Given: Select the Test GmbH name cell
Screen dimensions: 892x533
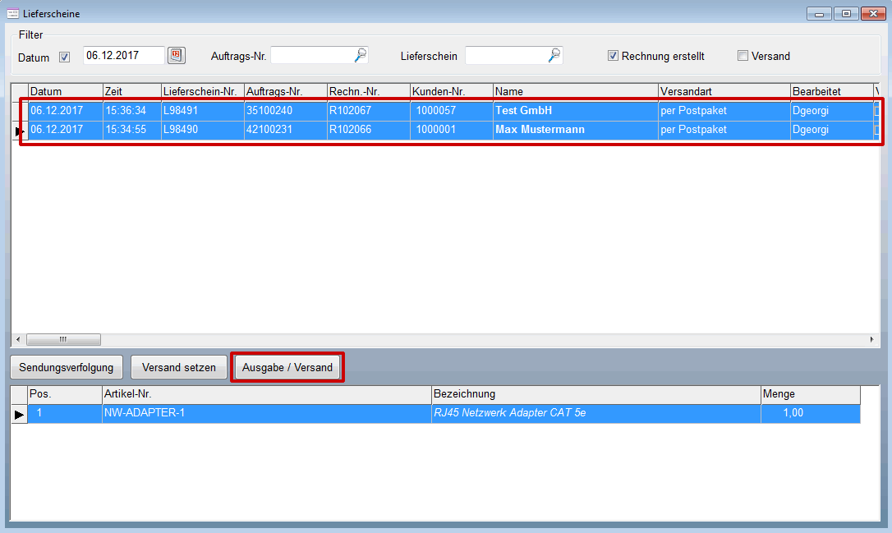Looking at the screenshot, I should coord(576,110).
